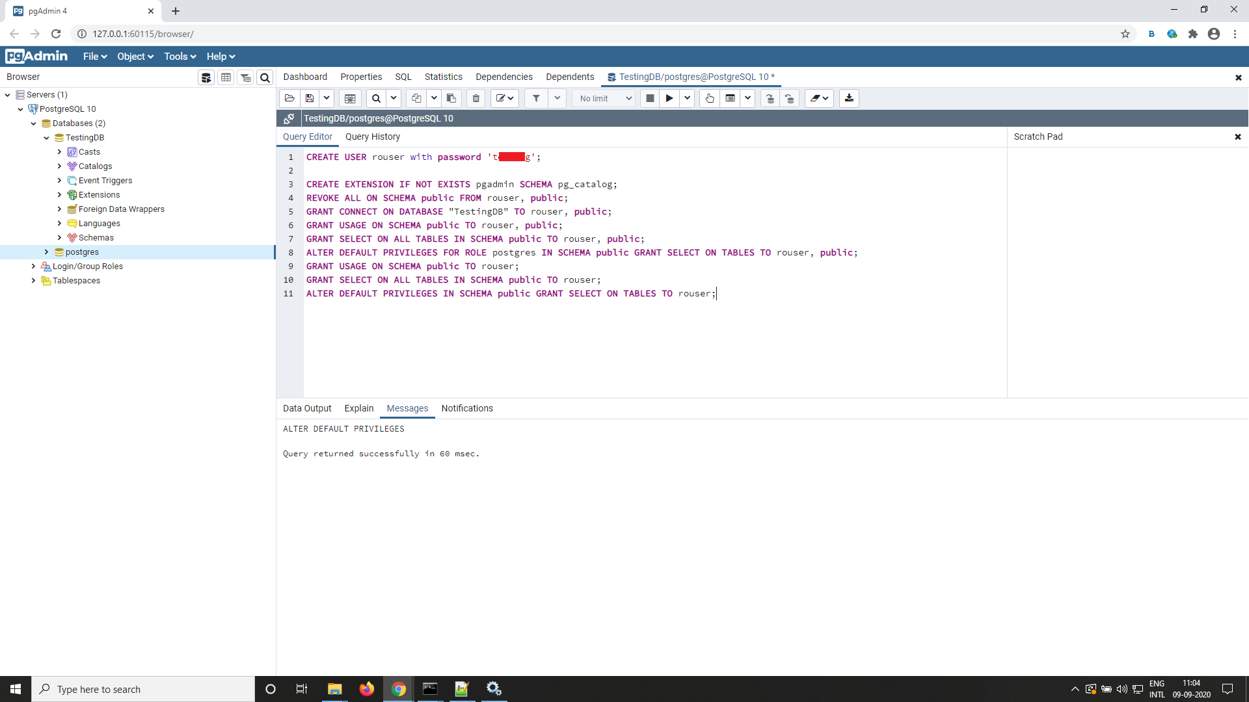Viewport: 1249px width, 702px height.
Task: Close the Scratch Pad panel
Action: tap(1239, 136)
